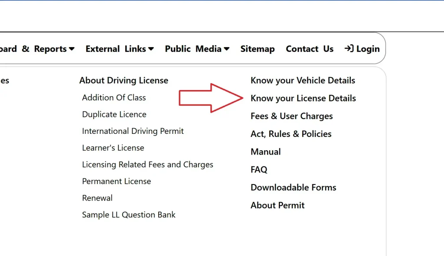This screenshot has width=444, height=256.
Task: Open Addition Of Class page
Action: click(x=114, y=97)
